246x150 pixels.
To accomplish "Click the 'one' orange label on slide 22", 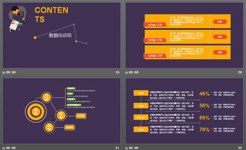I will pyautogui.click(x=141, y=93).
